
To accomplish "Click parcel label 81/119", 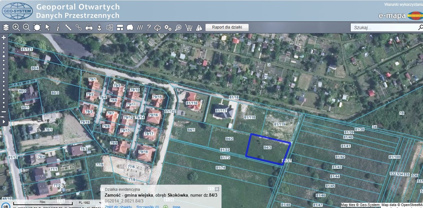I will [279, 124].
